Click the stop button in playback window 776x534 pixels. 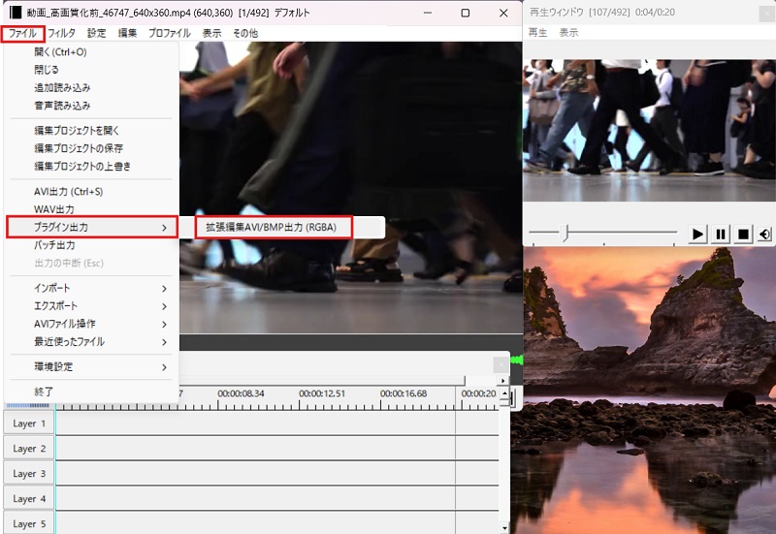point(743,234)
